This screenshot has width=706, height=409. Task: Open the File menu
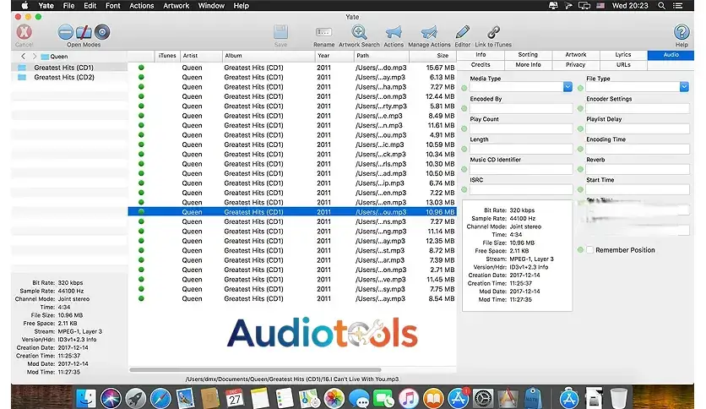(x=69, y=5)
